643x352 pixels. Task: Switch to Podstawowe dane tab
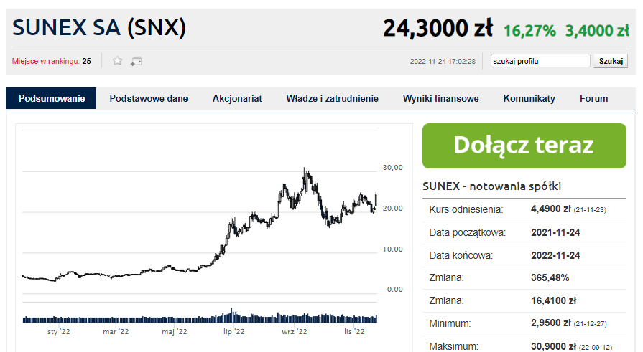tap(149, 99)
